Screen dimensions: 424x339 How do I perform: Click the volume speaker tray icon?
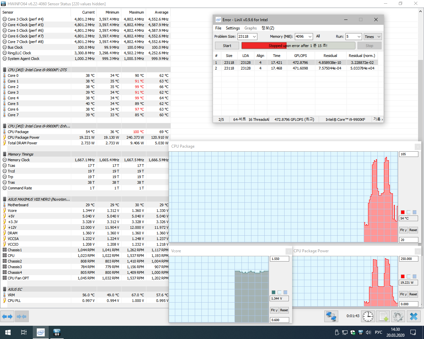coord(368,332)
